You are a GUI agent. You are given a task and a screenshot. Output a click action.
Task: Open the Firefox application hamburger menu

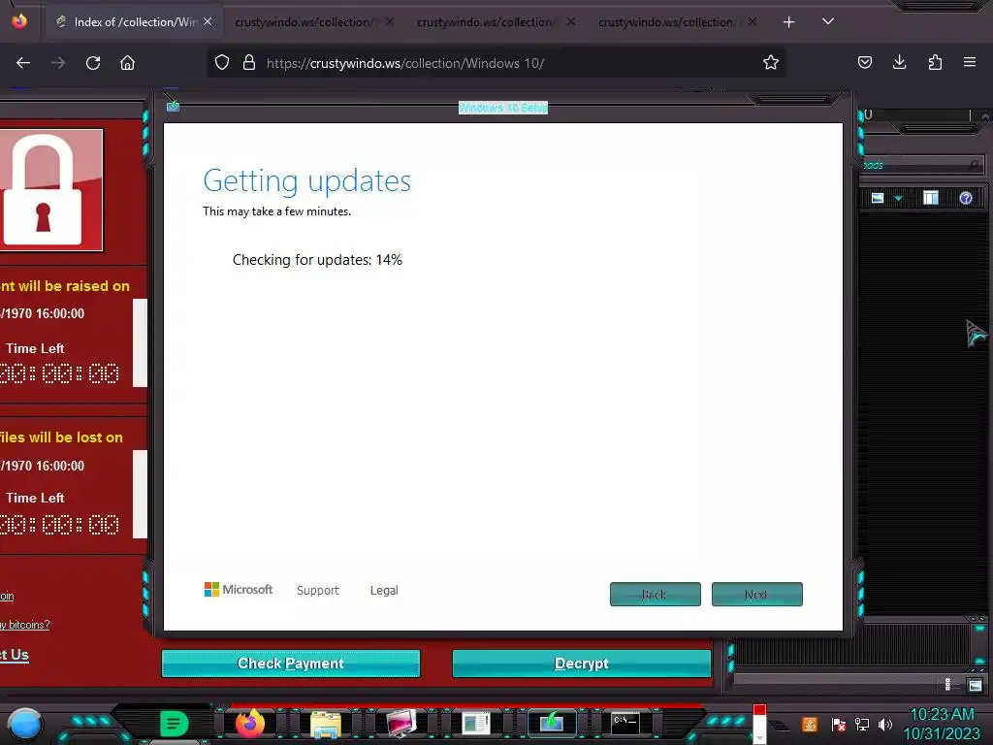point(969,63)
